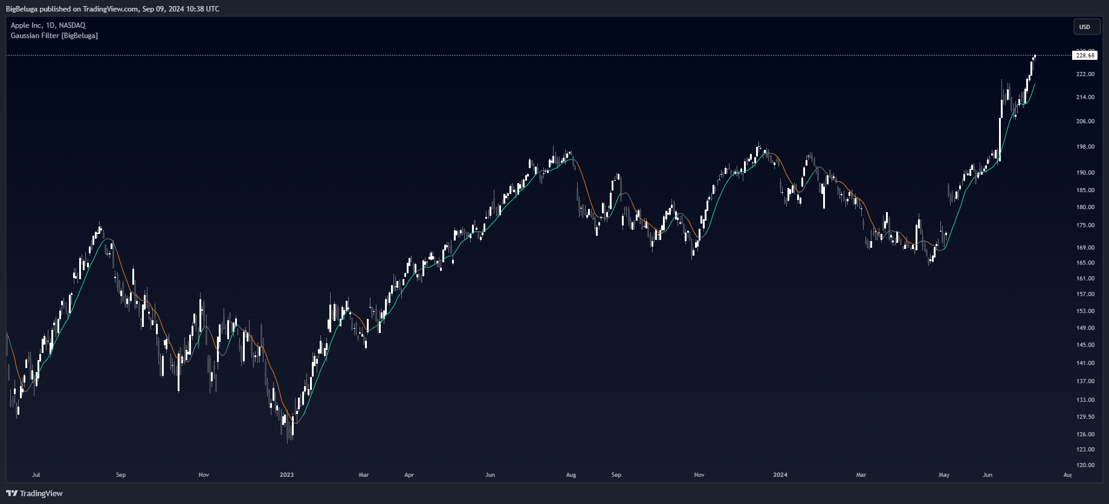Click the BigBeluga published on TradingView.com header

pos(113,9)
